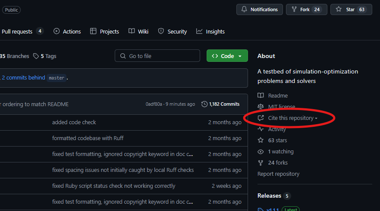Click the star icon beside 63 stars
The width and height of the screenshot is (380, 211).
(261, 140)
